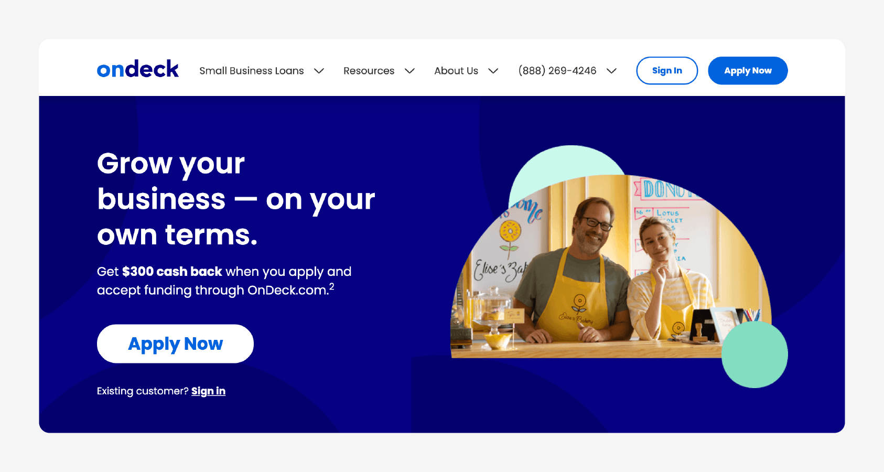Open the About Us menu item
The width and height of the screenshot is (884, 472).
pyautogui.click(x=456, y=71)
